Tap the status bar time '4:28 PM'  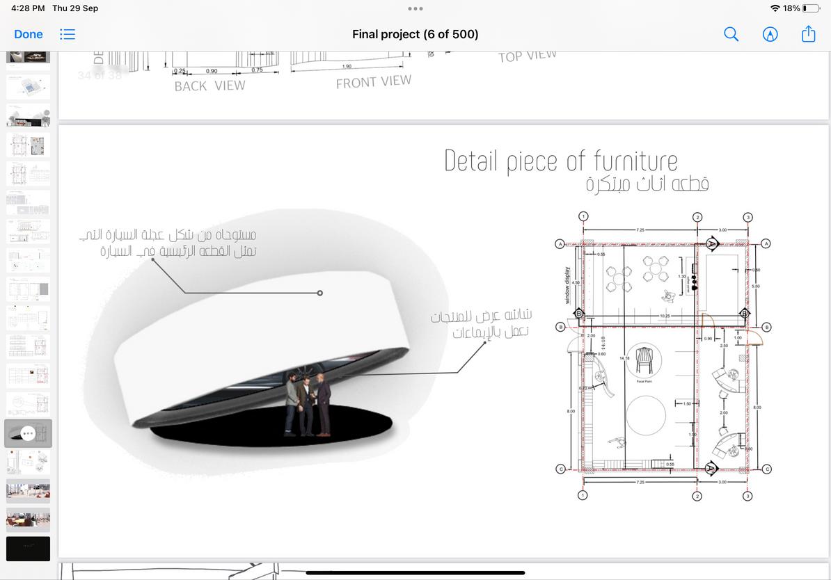[x=28, y=8]
